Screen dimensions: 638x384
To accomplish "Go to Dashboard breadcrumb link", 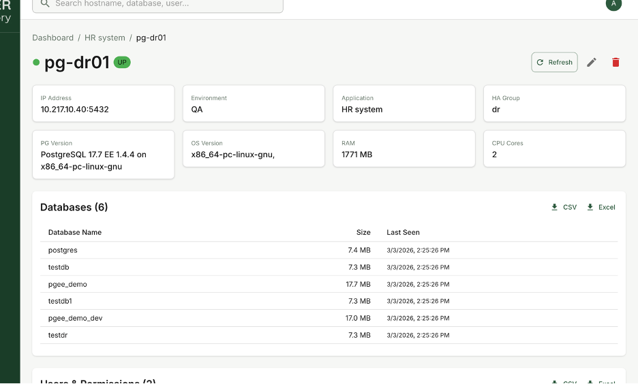I will [52, 38].
